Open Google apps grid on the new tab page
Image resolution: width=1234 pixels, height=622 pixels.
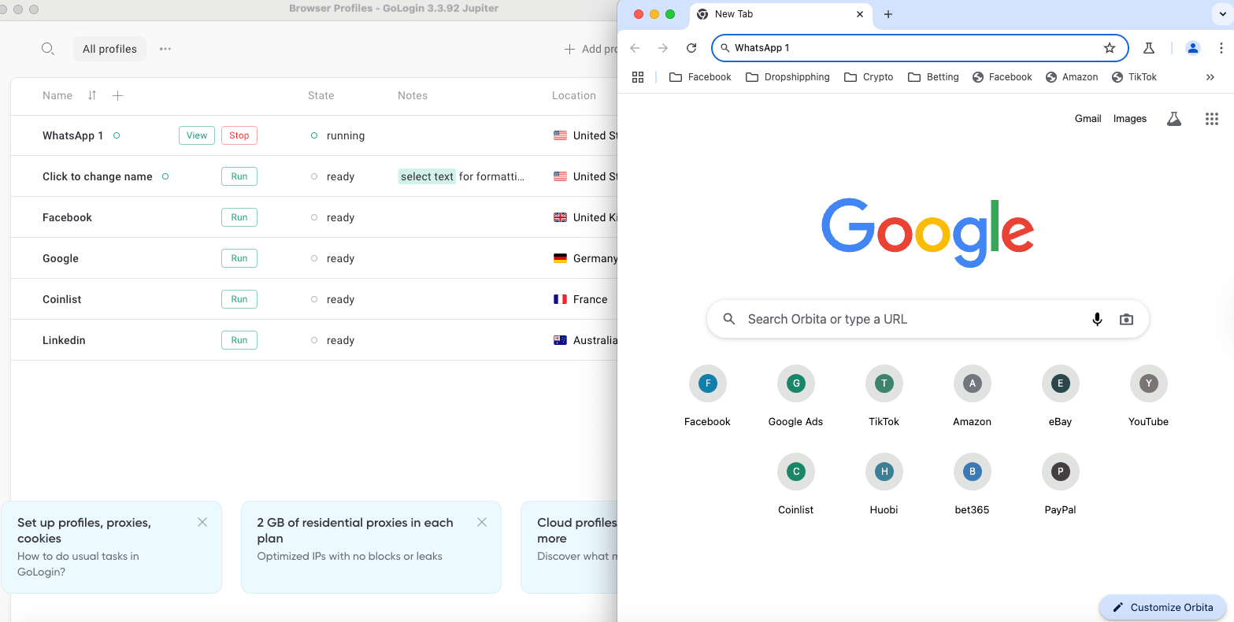pyautogui.click(x=1212, y=119)
